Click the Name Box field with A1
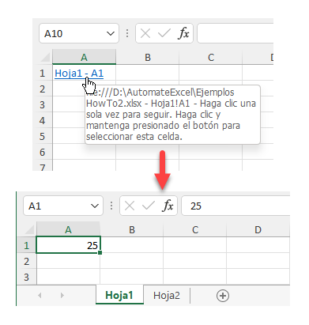The image size is (309, 325). [63, 206]
